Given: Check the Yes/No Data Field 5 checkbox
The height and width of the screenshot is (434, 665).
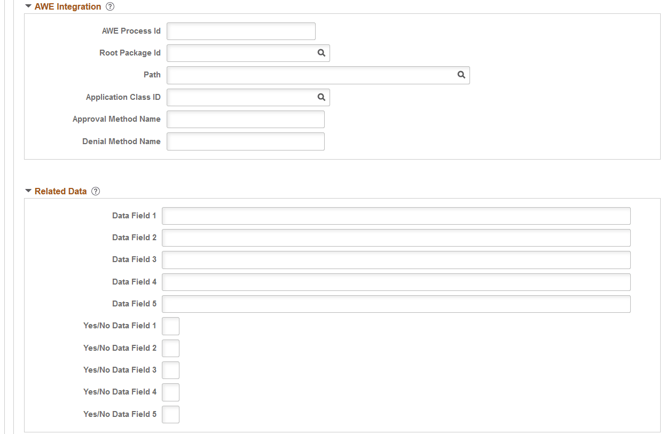Looking at the screenshot, I should (x=170, y=414).
